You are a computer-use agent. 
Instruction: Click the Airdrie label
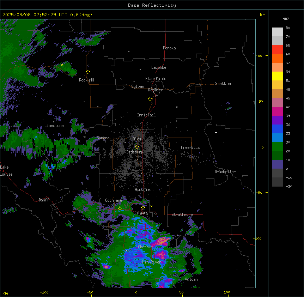(x=142, y=189)
